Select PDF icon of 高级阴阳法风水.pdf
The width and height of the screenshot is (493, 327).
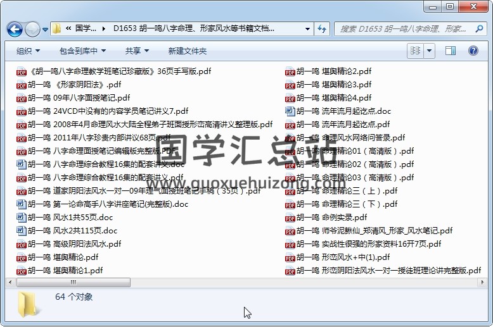coord(21,244)
